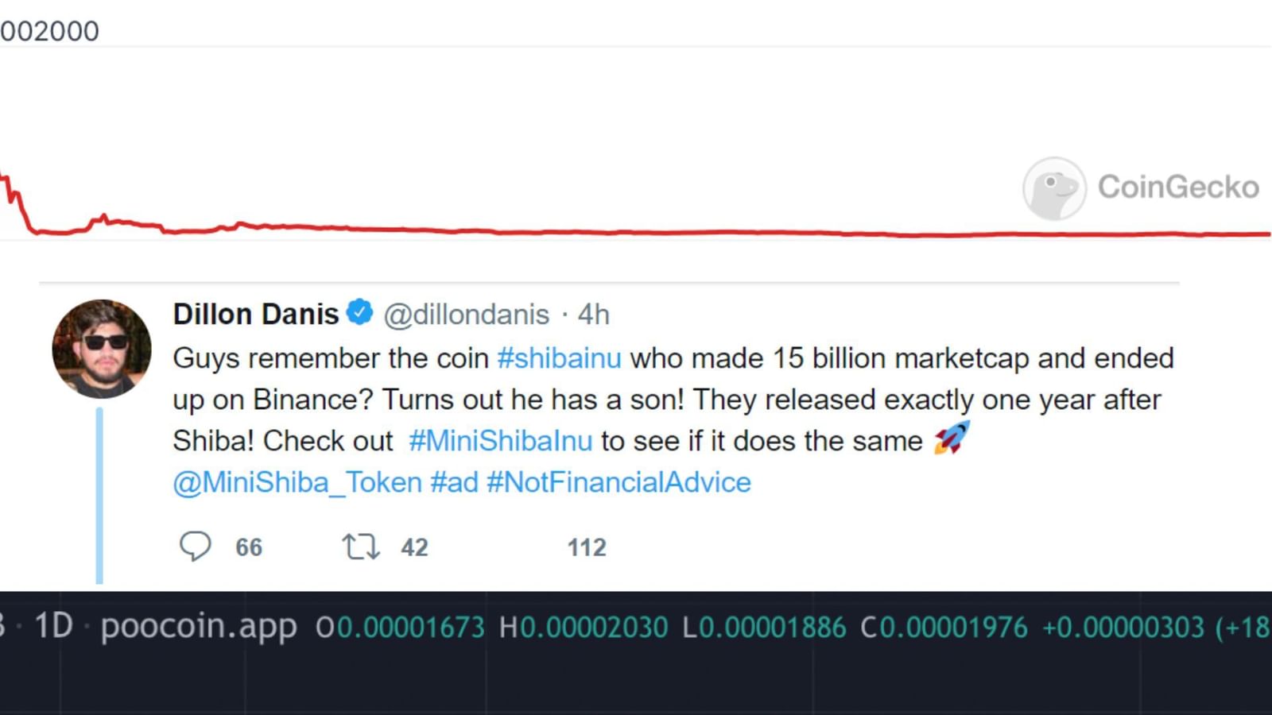Click the 1D timeframe label
This screenshot has width=1272, height=715.
coord(53,626)
